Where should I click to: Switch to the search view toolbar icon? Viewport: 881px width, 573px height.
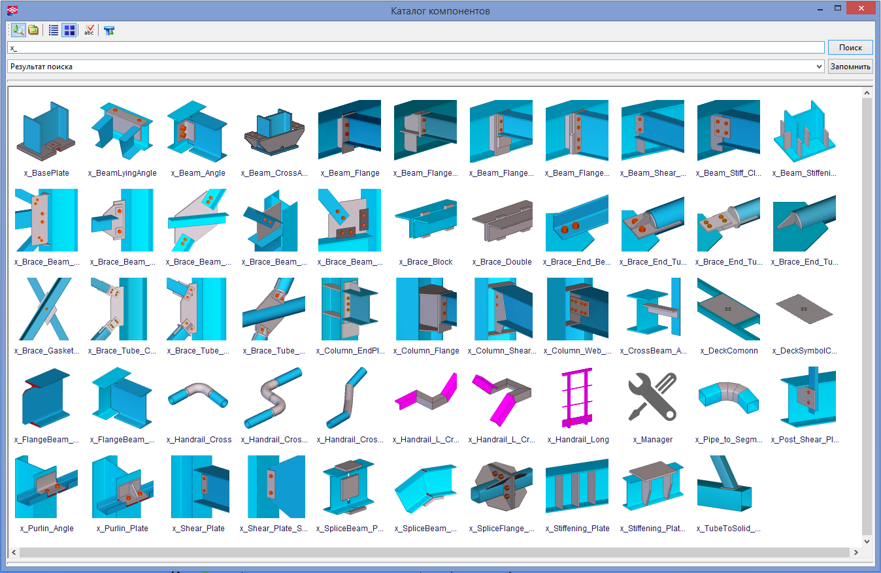point(18,30)
